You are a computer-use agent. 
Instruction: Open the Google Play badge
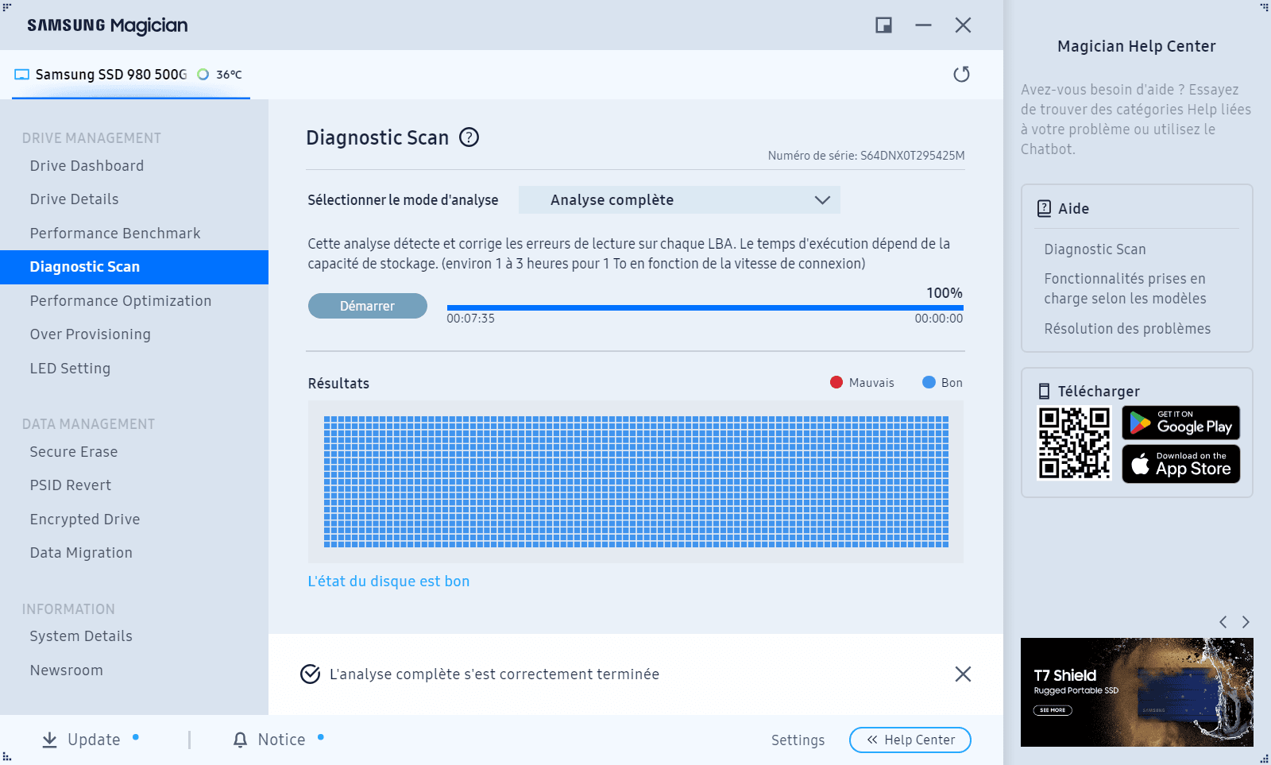pyautogui.click(x=1180, y=423)
